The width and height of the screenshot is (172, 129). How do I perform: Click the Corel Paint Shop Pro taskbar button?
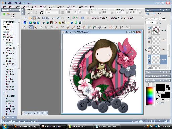coord(53,126)
